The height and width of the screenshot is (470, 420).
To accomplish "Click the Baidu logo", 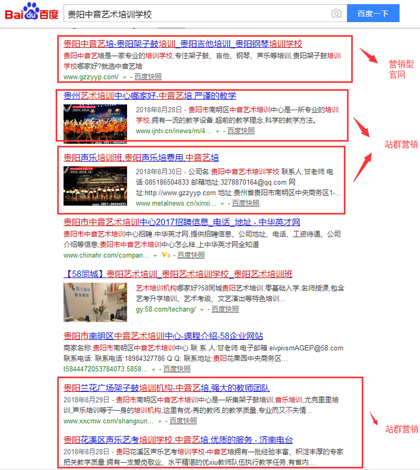I will click(x=32, y=12).
